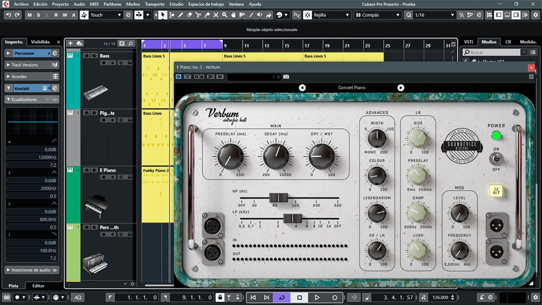
Task: Click the E Piano grand piano picture
Action: coord(96,206)
